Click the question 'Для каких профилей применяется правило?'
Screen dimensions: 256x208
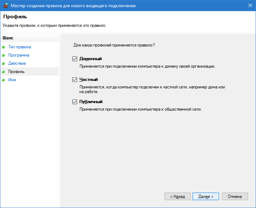[114, 45]
